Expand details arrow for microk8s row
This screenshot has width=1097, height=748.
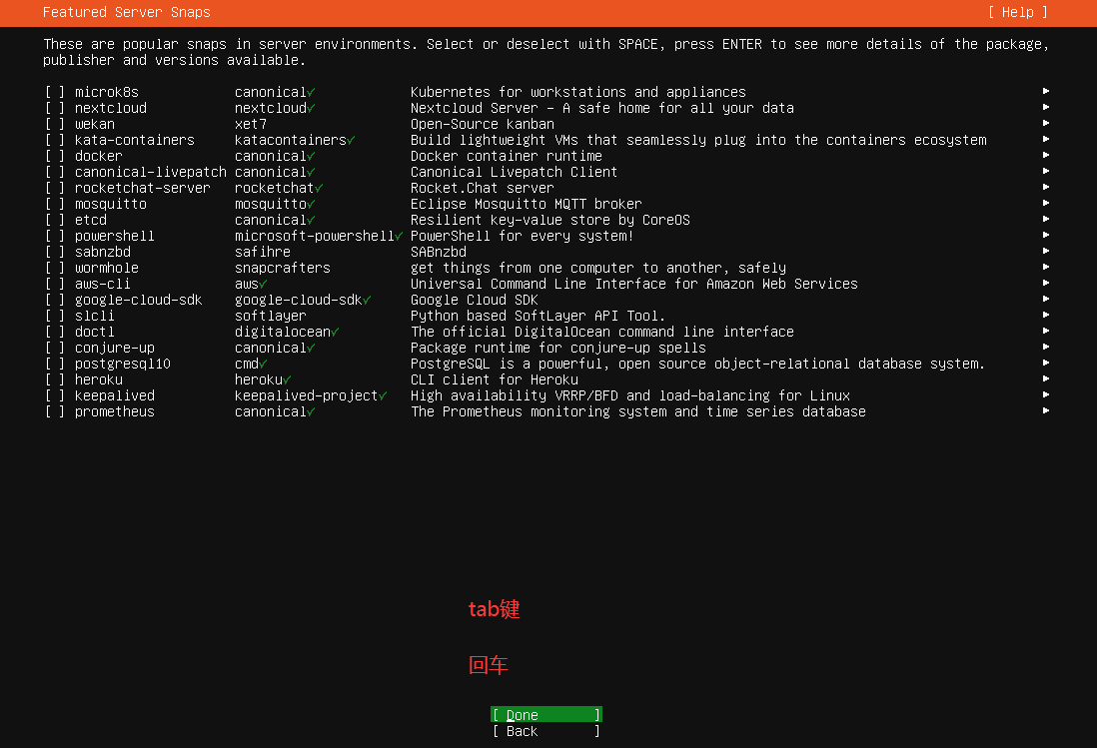click(1046, 91)
